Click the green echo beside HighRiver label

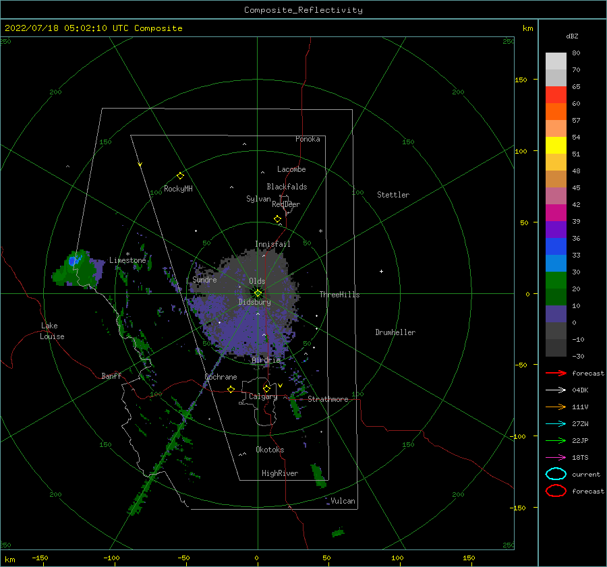[318, 475]
